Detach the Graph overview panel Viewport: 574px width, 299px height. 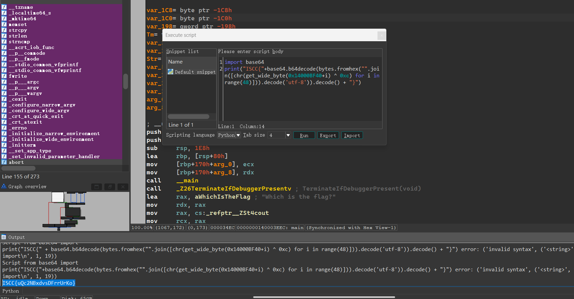pyautogui.click(x=110, y=187)
